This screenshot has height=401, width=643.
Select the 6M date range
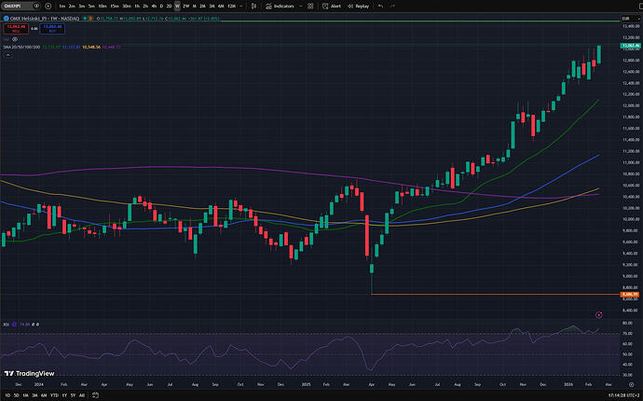click(x=44, y=395)
